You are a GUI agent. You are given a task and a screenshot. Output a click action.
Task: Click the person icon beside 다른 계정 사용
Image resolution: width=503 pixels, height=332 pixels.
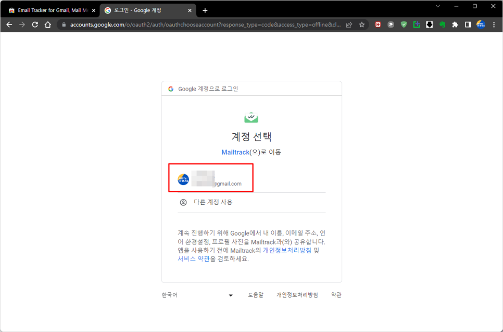[x=183, y=202]
